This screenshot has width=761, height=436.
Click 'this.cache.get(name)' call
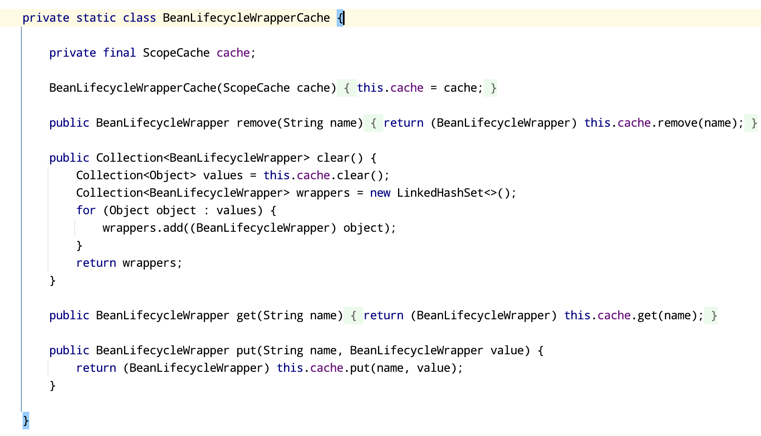(631, 316)
